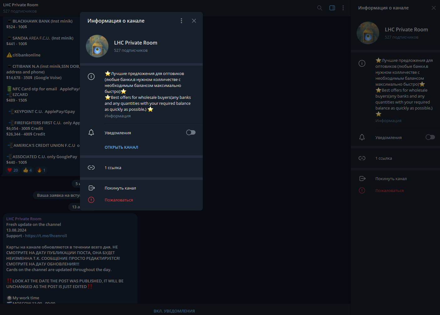The image size is (440, 315).
Task: Toggle the side panel icon in header
Action: (x=332, y=8)
